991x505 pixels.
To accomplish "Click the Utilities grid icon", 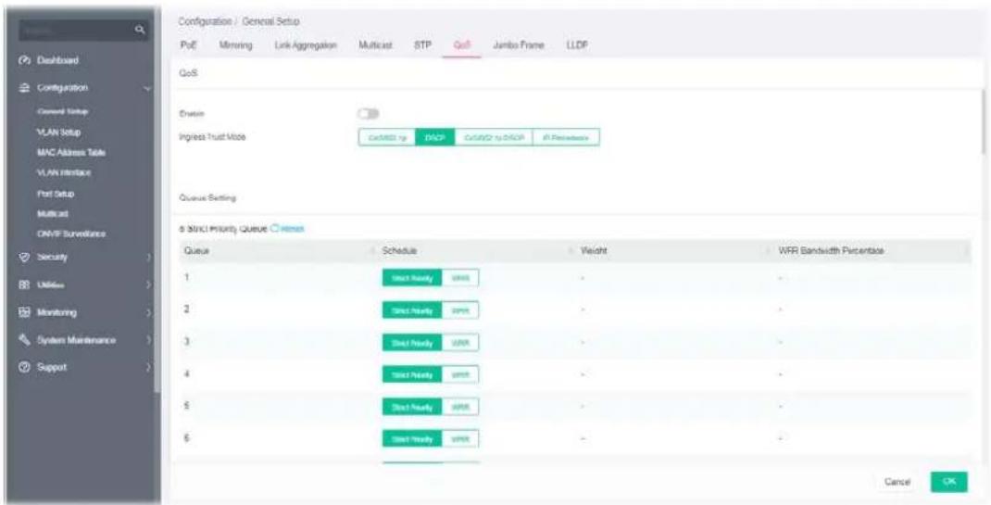I will tap(27, 285).
